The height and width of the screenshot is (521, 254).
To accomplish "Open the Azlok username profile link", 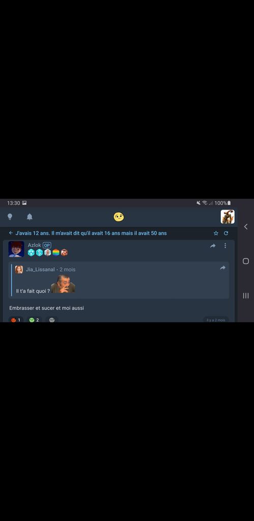I will [x=34, y=245].
